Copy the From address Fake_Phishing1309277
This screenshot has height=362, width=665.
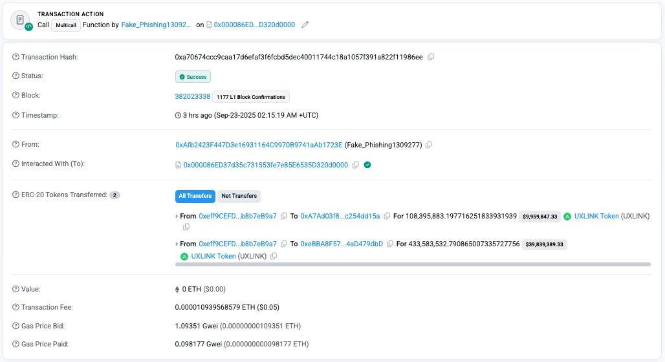click(429, 145)
